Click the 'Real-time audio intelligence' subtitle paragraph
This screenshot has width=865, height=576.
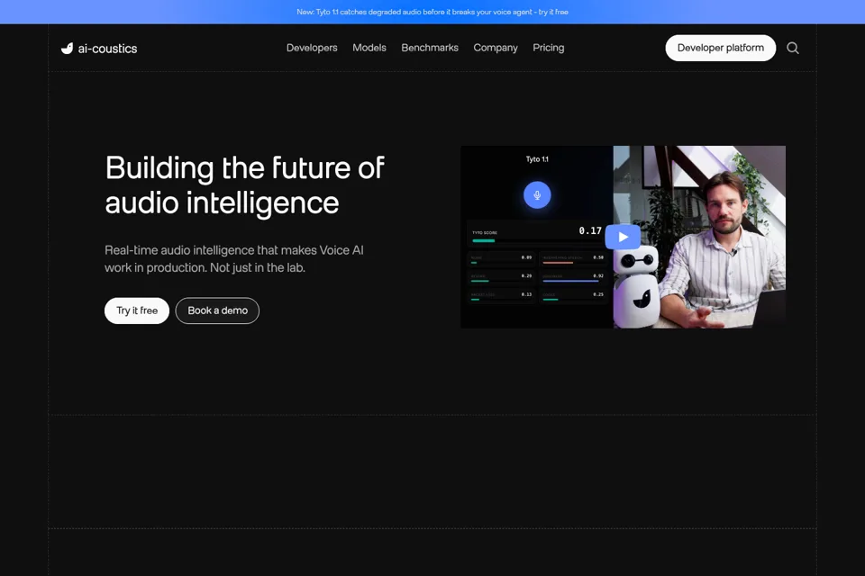(234, 258)
